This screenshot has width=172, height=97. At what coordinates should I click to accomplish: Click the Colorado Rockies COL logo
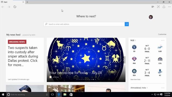point(160,59)
